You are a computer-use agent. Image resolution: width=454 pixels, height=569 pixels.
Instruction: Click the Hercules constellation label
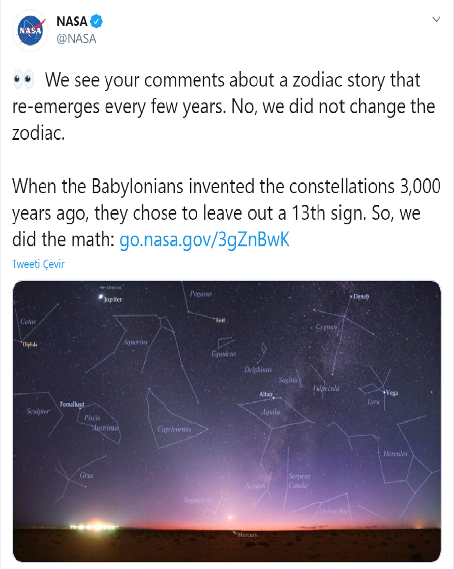pos(395,454)
